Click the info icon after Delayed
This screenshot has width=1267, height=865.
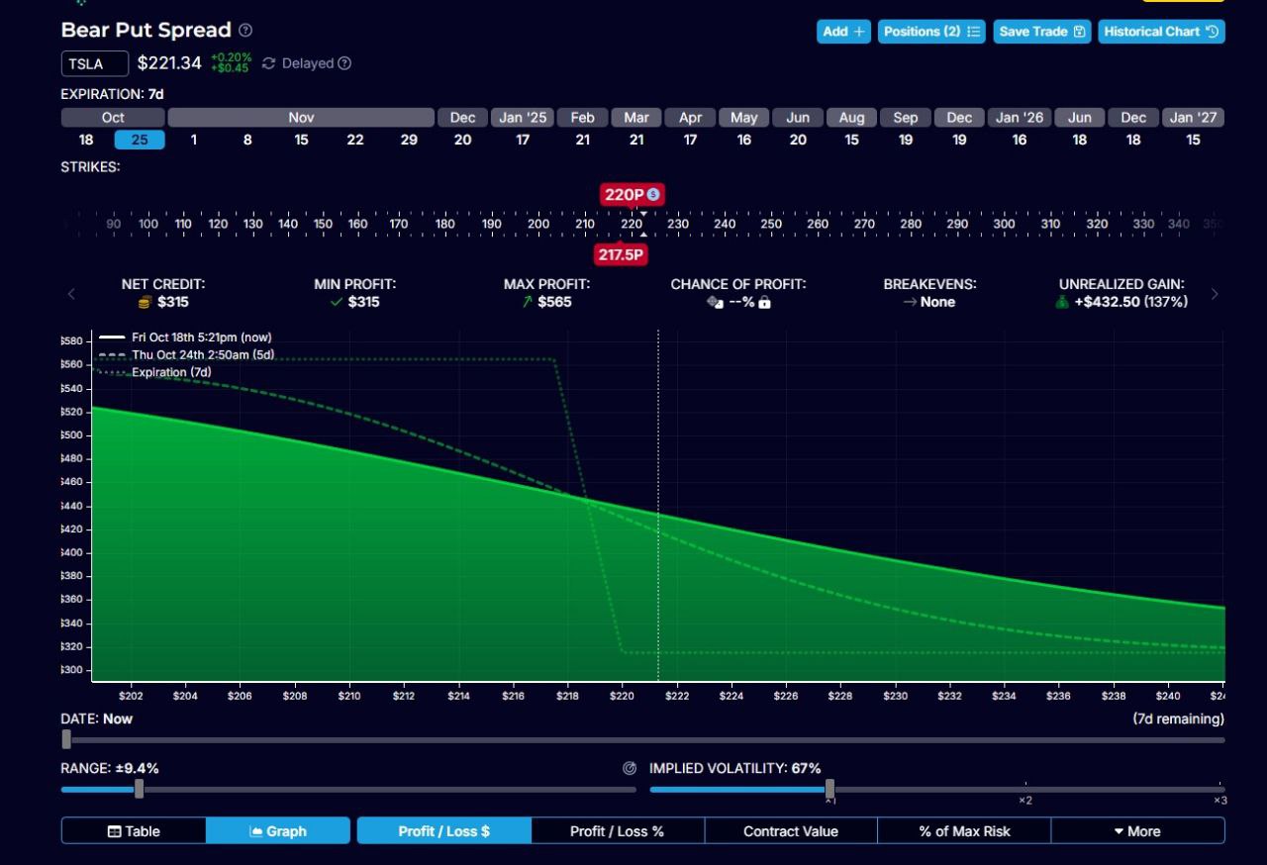tap(344, 63)
